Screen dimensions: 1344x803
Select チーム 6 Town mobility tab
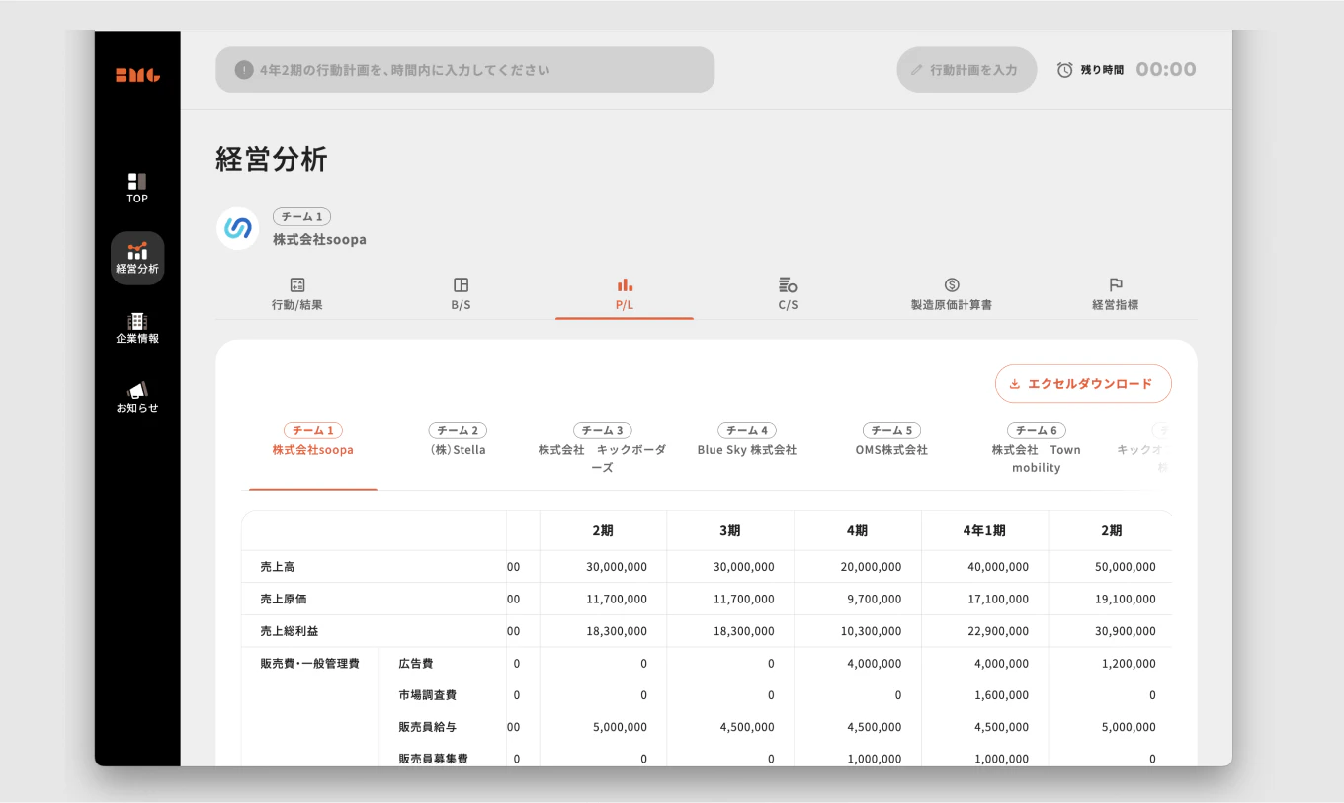point(1037,450)
